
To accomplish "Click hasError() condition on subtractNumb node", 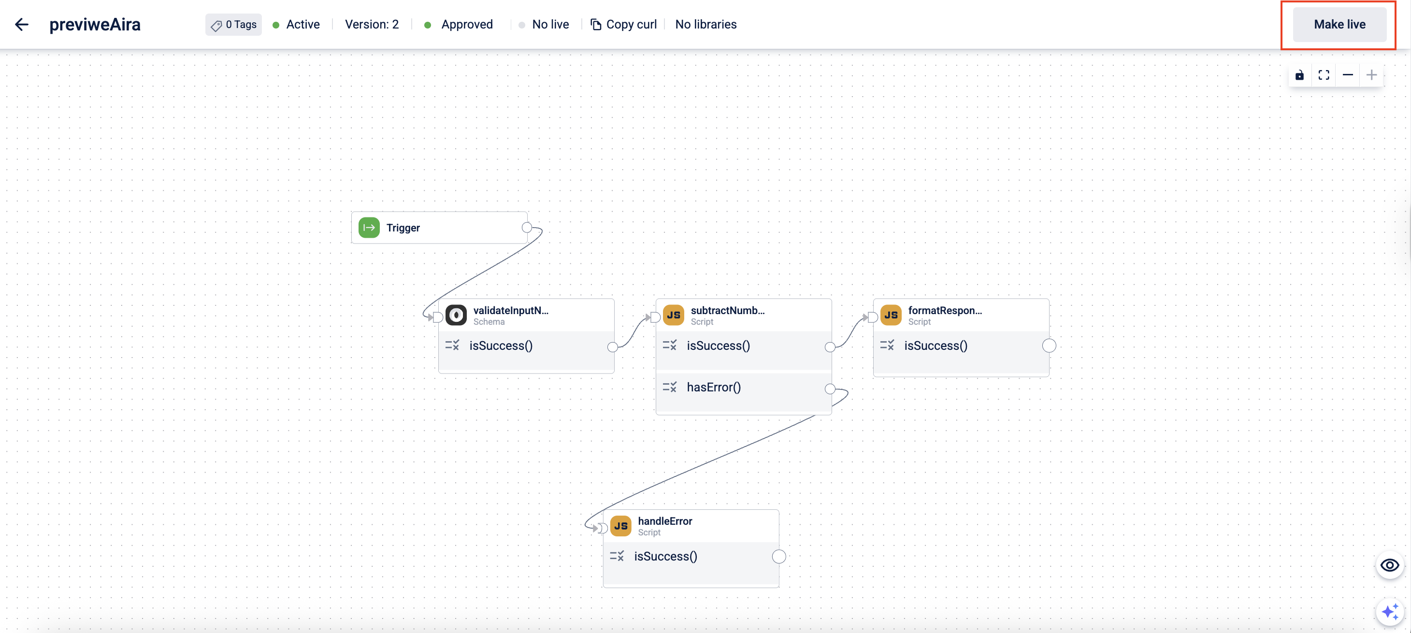I will coord(713,387).
